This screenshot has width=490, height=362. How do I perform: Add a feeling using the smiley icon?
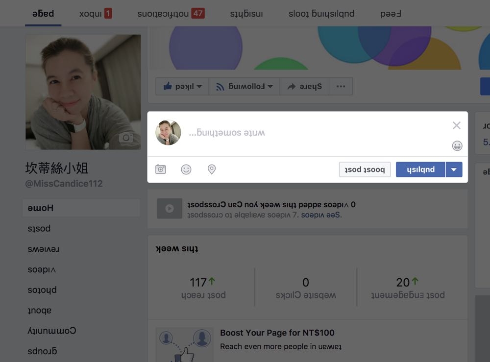coord(186,169)
